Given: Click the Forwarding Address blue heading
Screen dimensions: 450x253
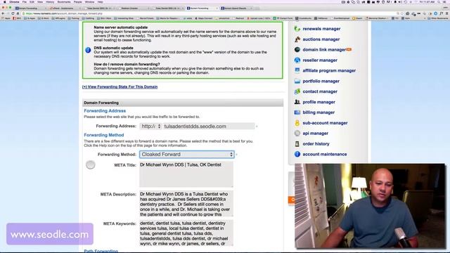Looking at the screenshot, I should pyautogui.click(x=105, y=111).
